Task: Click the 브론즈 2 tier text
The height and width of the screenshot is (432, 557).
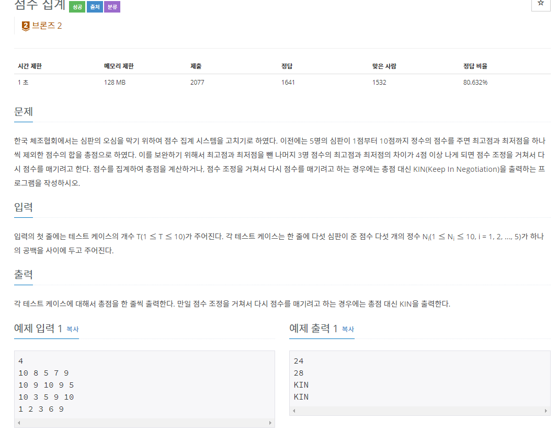Action: coord(47,26)
